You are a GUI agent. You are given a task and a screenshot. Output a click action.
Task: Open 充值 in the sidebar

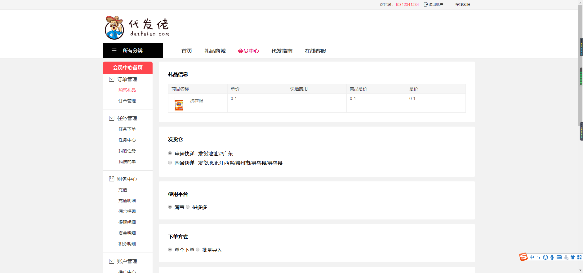click(x=123, y=190)
